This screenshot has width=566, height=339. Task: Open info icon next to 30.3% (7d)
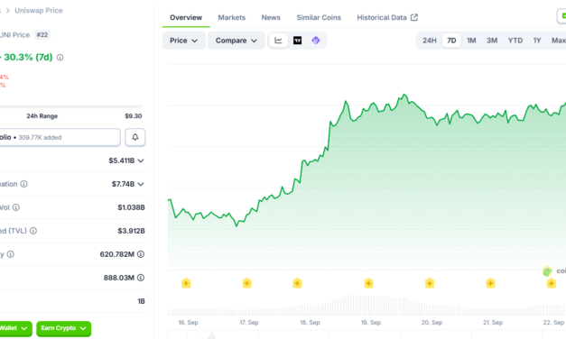(60, 58)
